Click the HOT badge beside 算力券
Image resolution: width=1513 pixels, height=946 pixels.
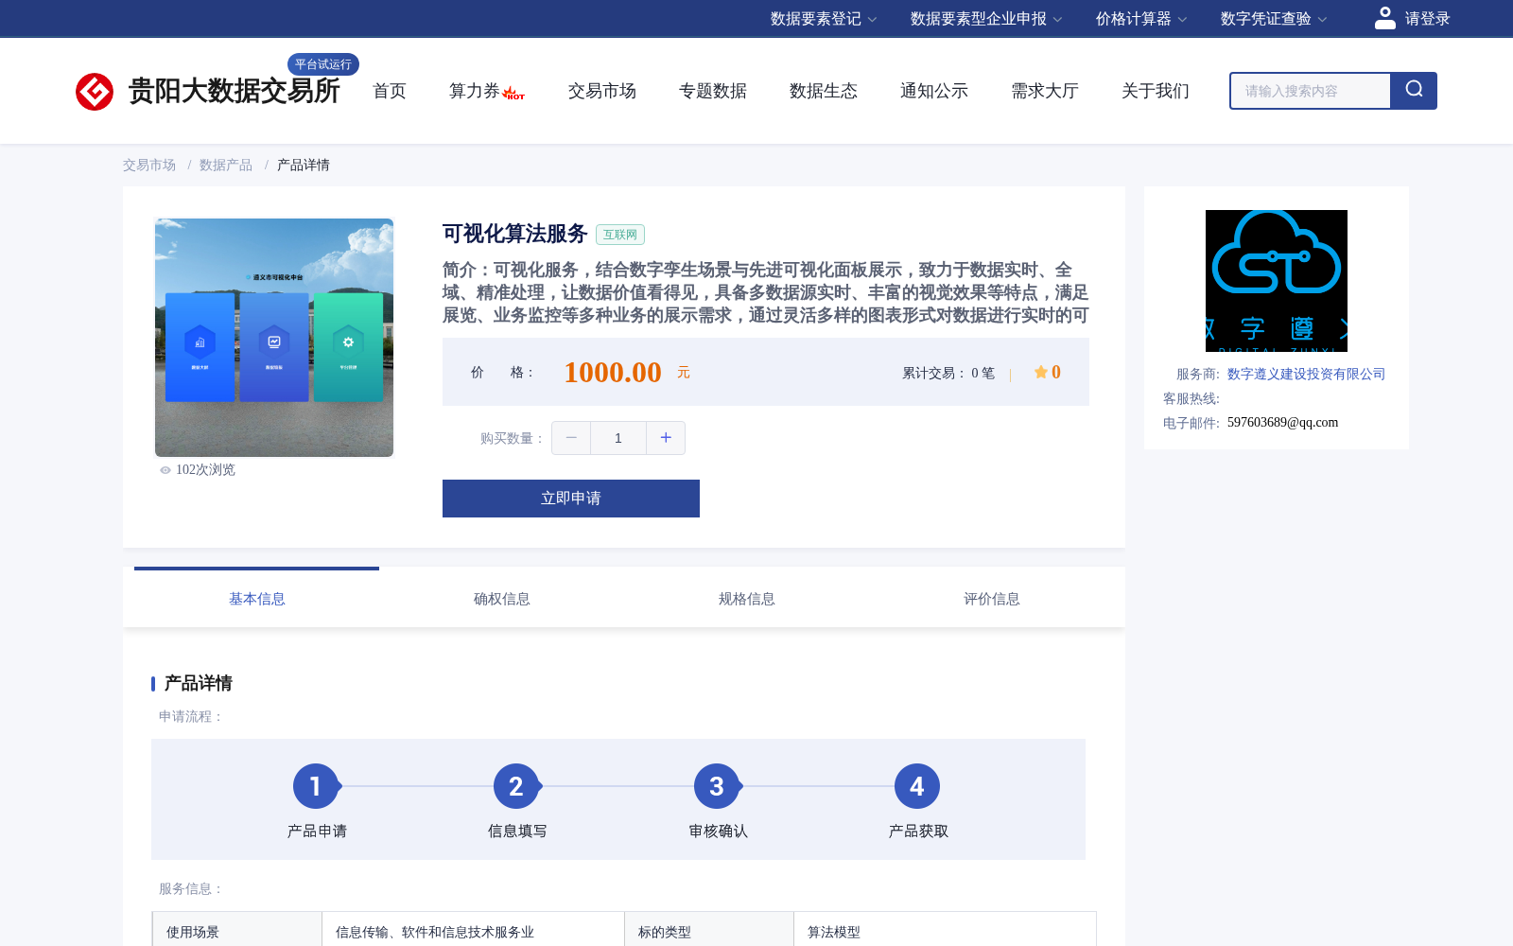514,94
